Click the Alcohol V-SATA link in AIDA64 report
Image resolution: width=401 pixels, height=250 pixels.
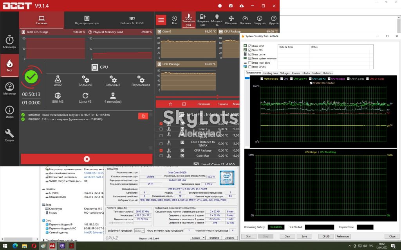click(x=94, y=177)
